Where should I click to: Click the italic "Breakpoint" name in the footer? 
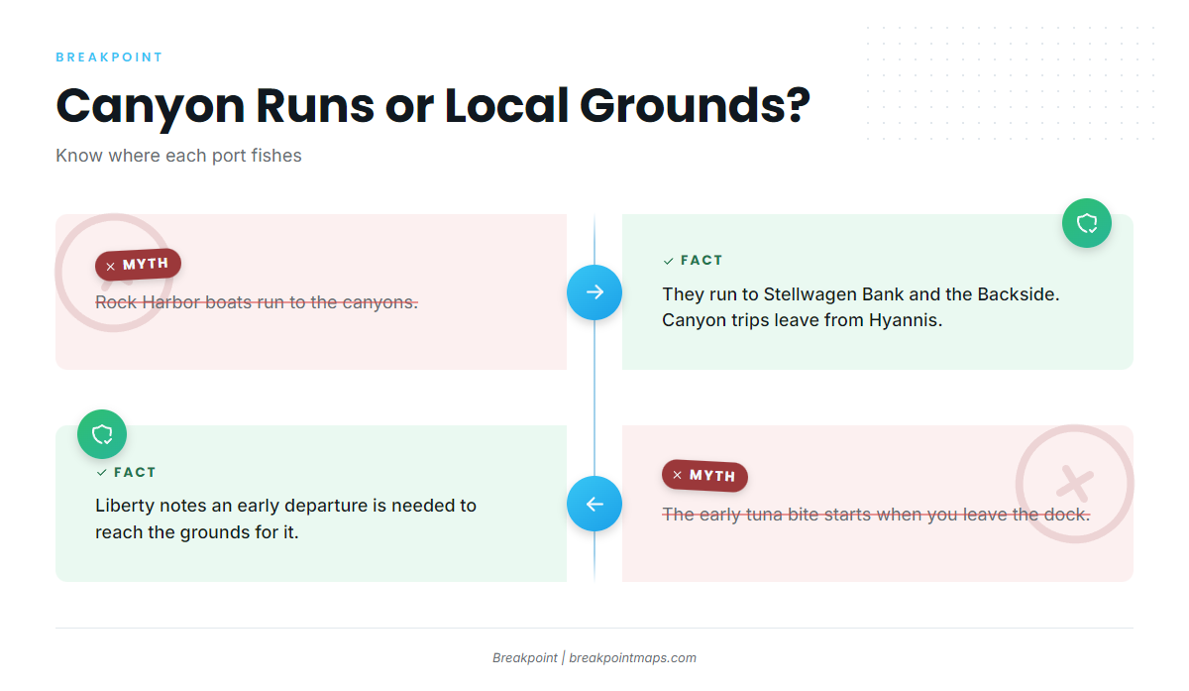(525, 657)
